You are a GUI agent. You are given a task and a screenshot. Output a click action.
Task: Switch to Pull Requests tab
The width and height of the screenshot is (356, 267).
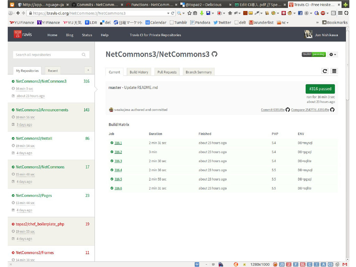pos(167,72)
